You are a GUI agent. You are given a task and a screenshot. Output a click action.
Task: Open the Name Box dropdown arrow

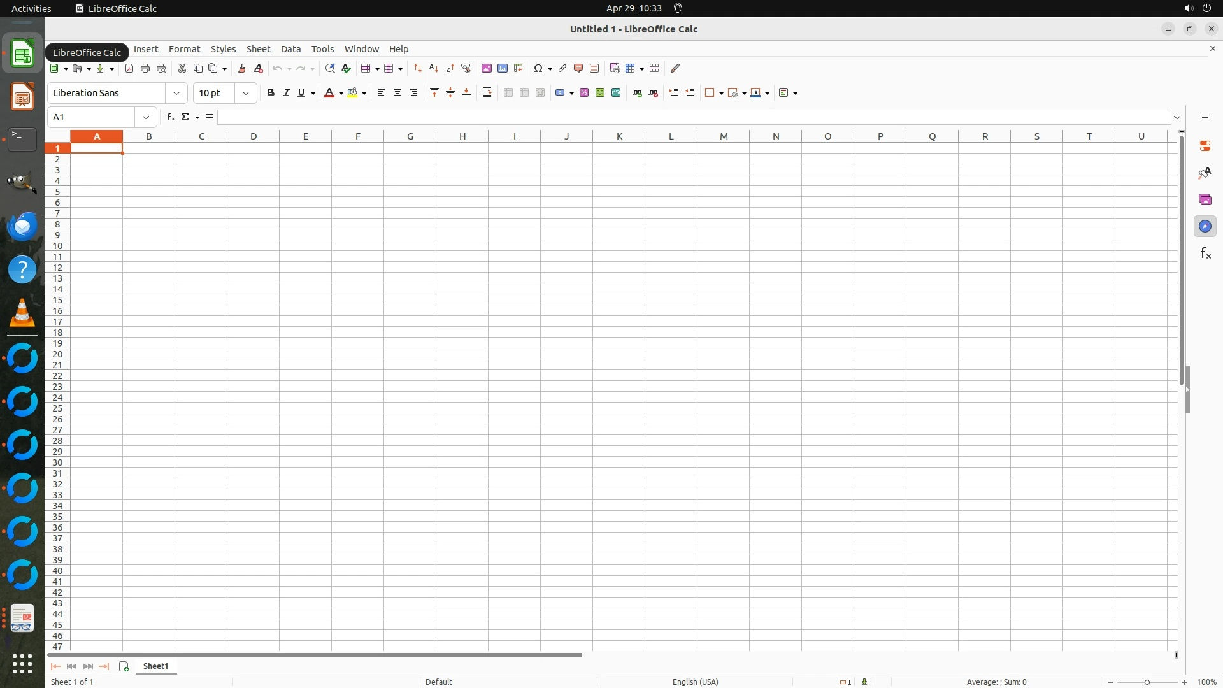point(146,117)
